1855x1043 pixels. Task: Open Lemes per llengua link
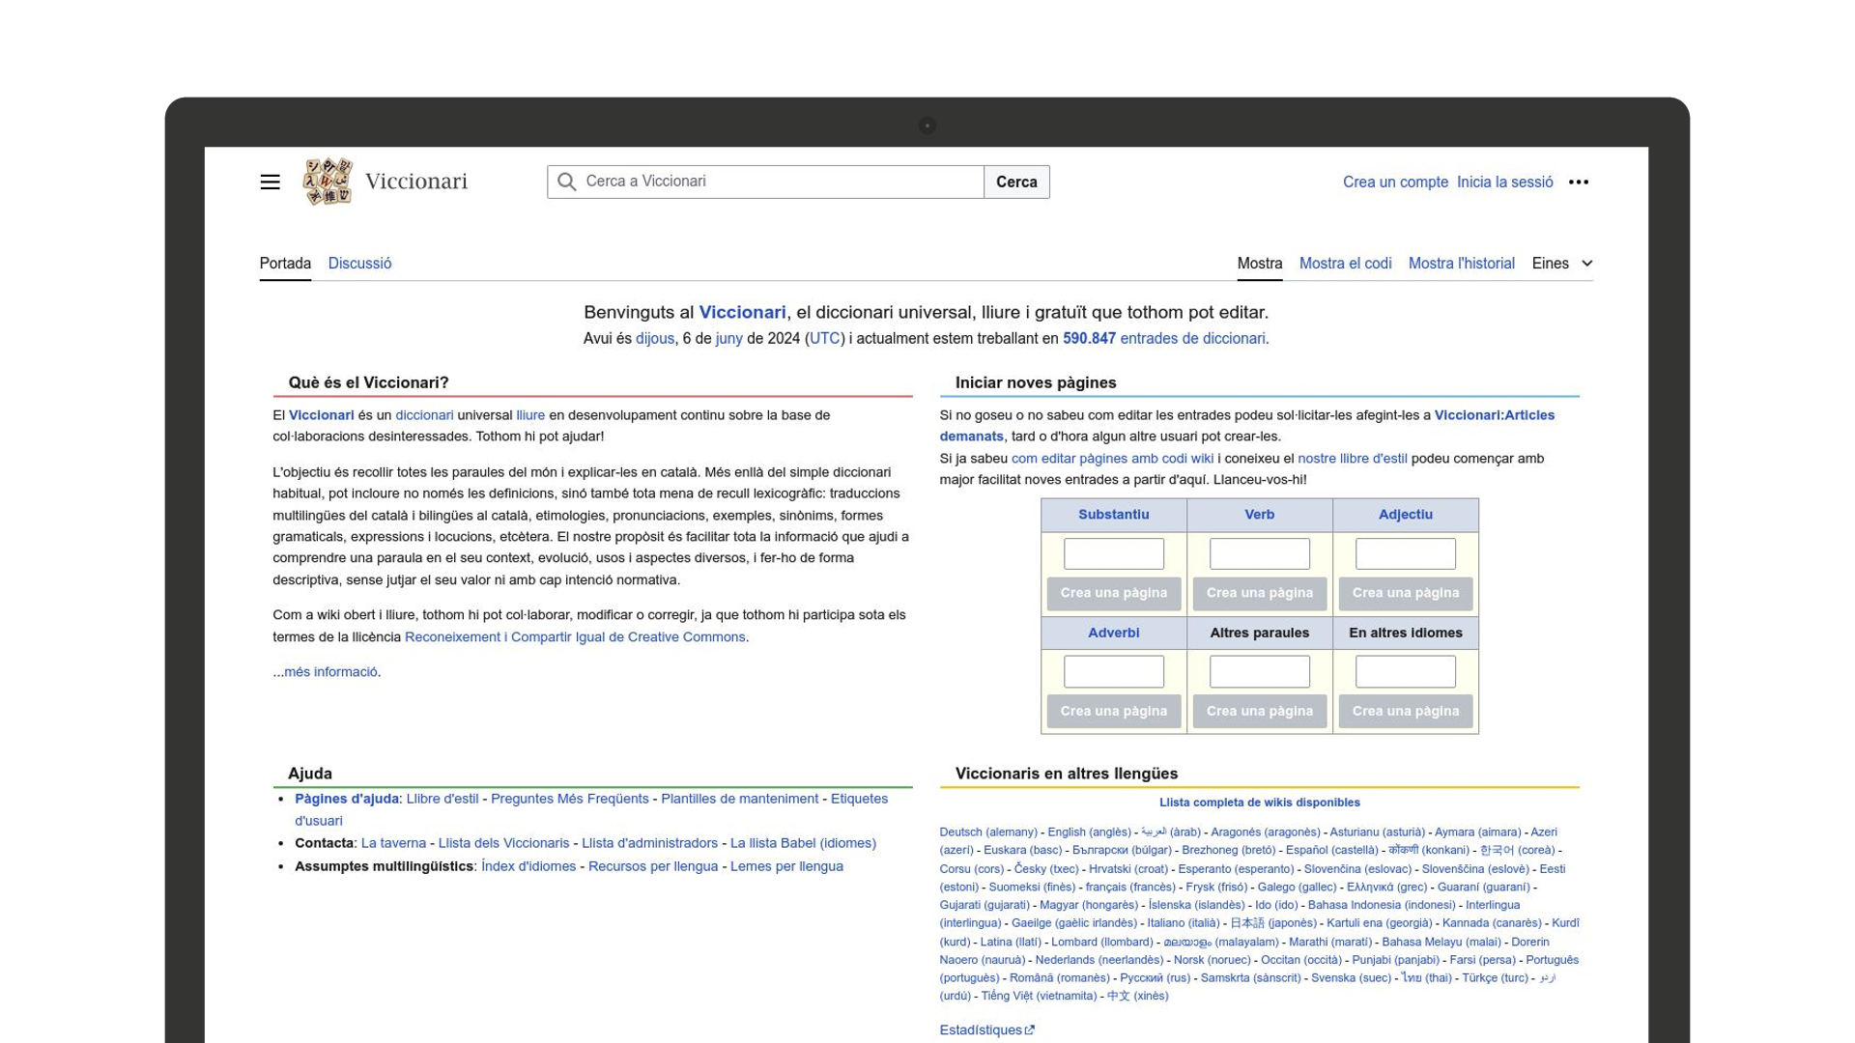coord(786,866)
